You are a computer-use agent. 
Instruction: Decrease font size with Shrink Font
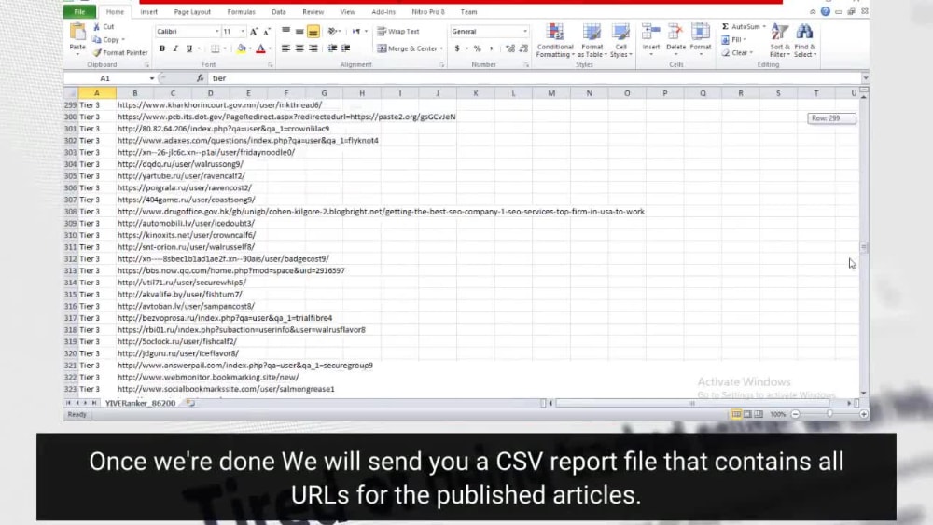click(267, 32)
